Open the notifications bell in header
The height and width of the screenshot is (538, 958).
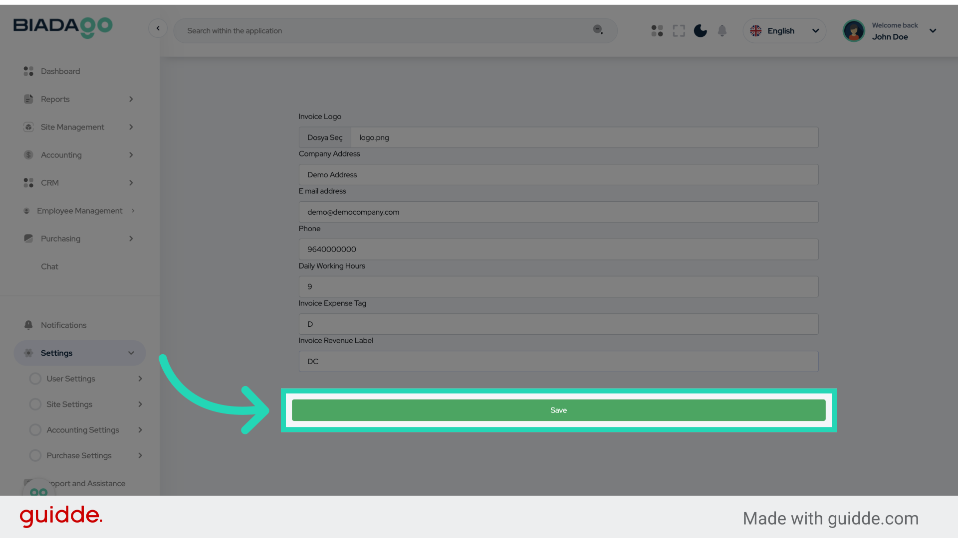722,31
